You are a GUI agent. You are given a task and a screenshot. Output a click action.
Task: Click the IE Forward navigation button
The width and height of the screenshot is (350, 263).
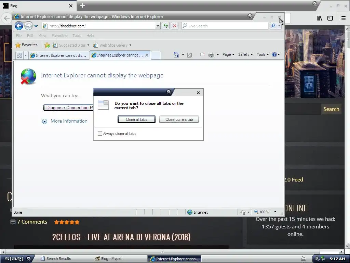(x=28, y=26)
